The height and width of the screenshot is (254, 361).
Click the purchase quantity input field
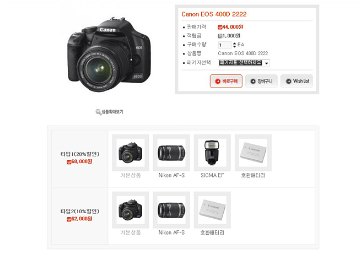point(224,45)
